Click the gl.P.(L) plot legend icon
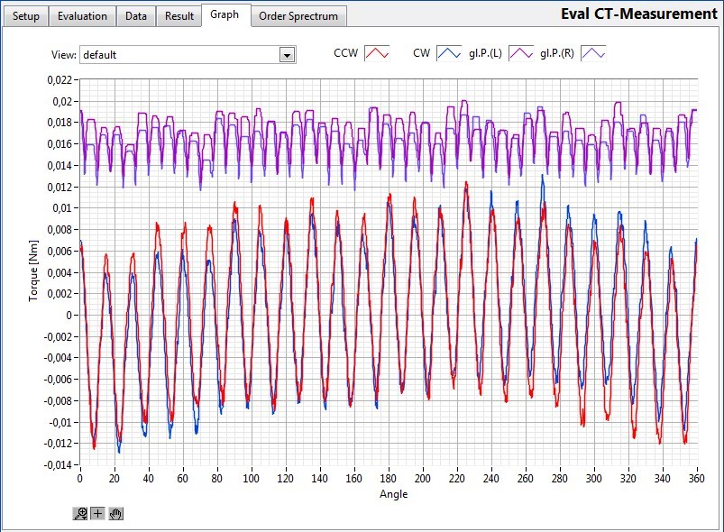Screen dimensions: 724x532 pos(522,54)
